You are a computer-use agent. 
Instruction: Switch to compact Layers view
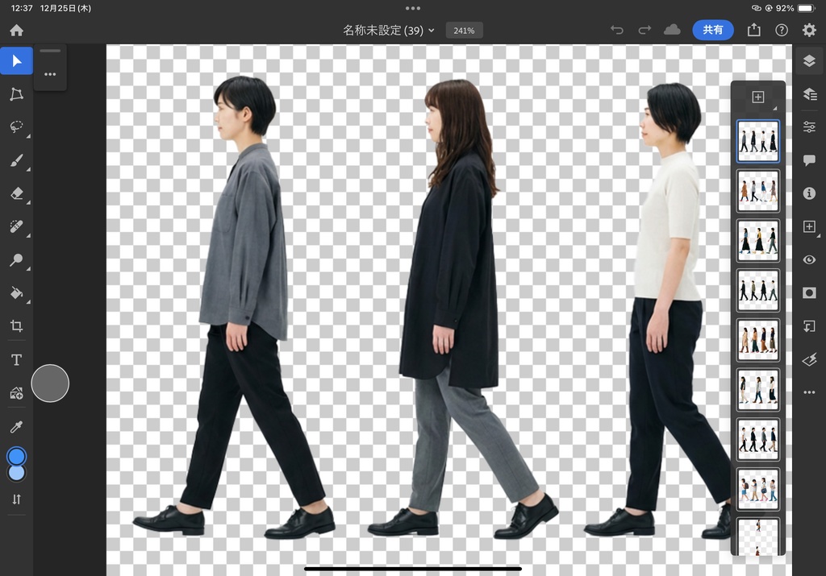click(x=809, y=93)
